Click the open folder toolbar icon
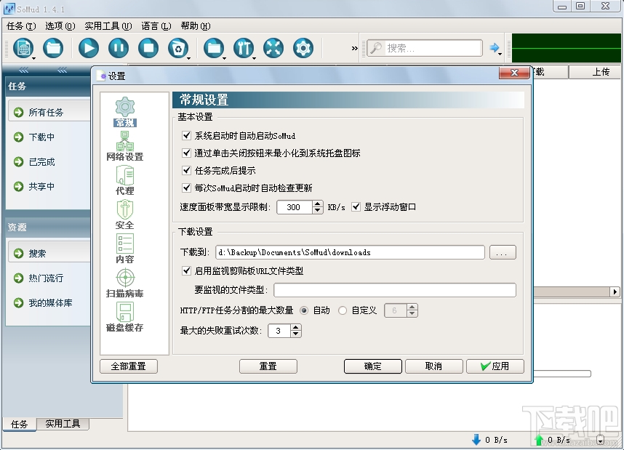Image resolution: width=624 pixels, height=450 pixels. point(53,48)
